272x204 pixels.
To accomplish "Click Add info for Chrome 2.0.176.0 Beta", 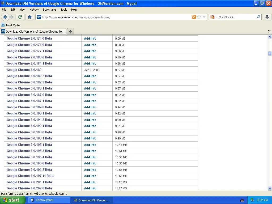I will (x=90, y=45).
